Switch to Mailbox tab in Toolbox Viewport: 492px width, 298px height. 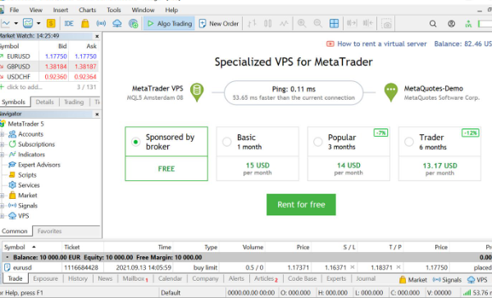point(134,278)
